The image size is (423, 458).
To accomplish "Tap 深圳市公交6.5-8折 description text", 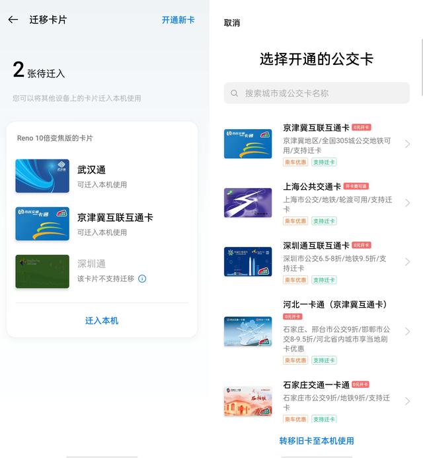I will coord(334,263).
